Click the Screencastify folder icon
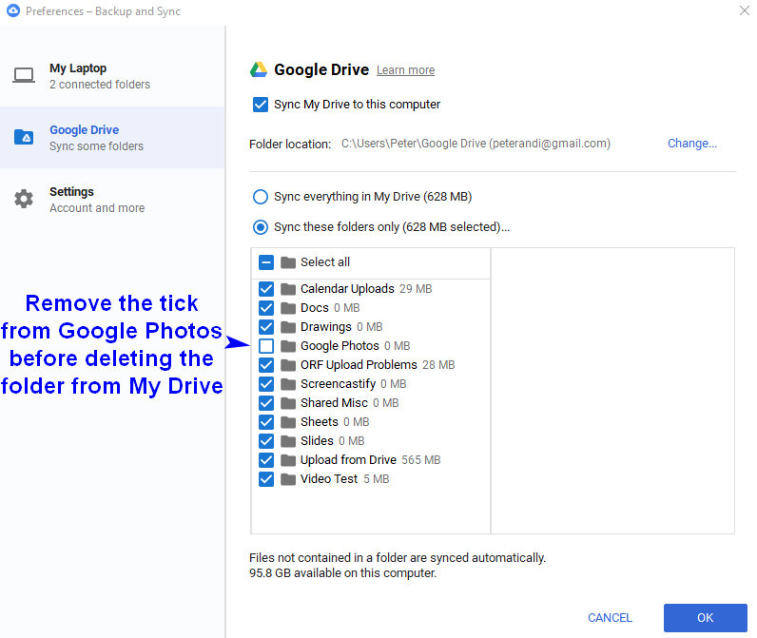This screenshot has height=638, width=757. pos(288,384)
